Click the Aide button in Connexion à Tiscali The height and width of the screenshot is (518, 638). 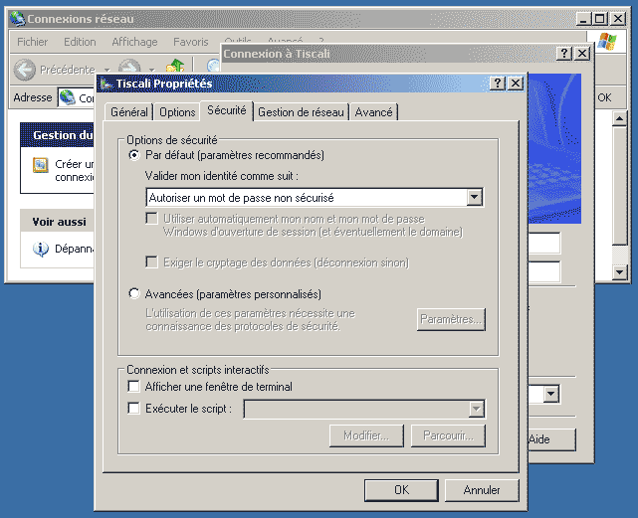[x=551, y=439]
